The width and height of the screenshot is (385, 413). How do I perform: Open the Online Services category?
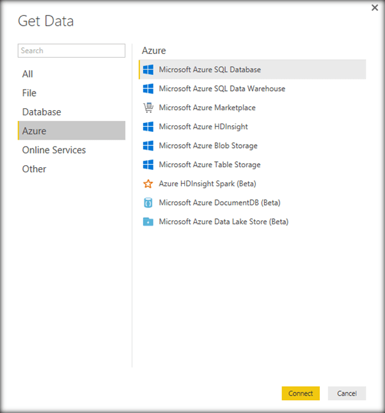[54, 150]
